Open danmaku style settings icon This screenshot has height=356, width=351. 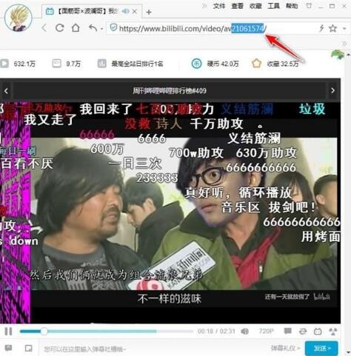click(x=8, y=348)
